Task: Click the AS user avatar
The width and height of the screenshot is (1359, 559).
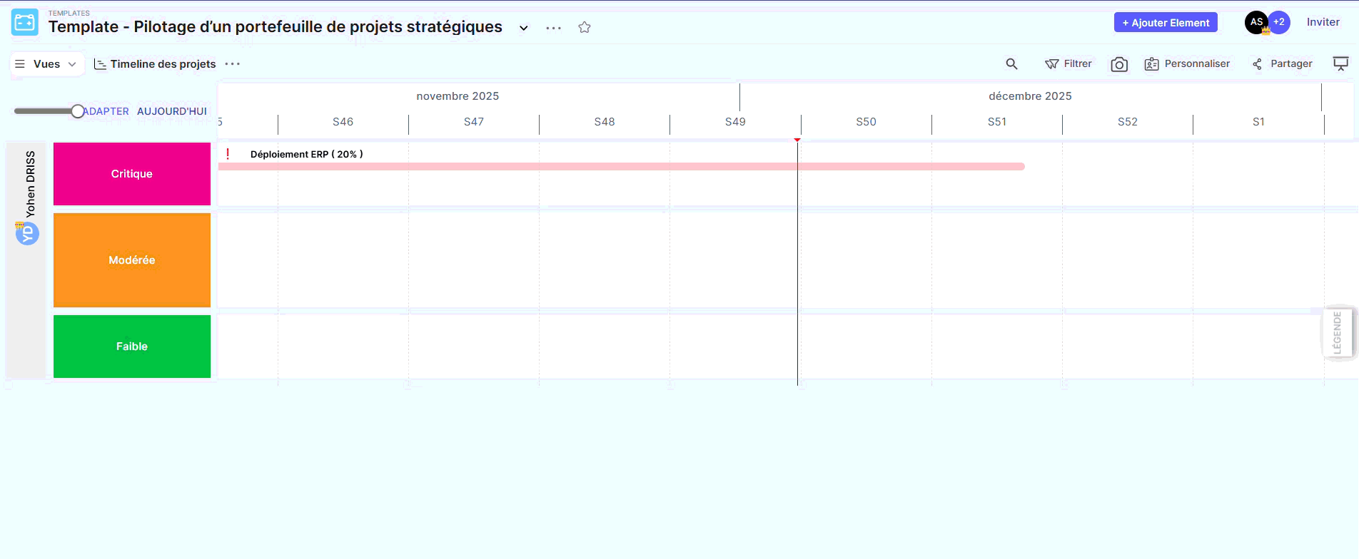Action: pyautogui.click(x=1256, y=23)
